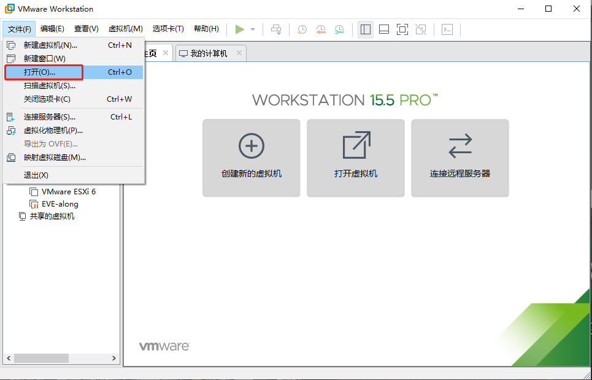Select 共享的虚拟机 in library tree
The width and height of the screenshot is (592, 380).
52,216
